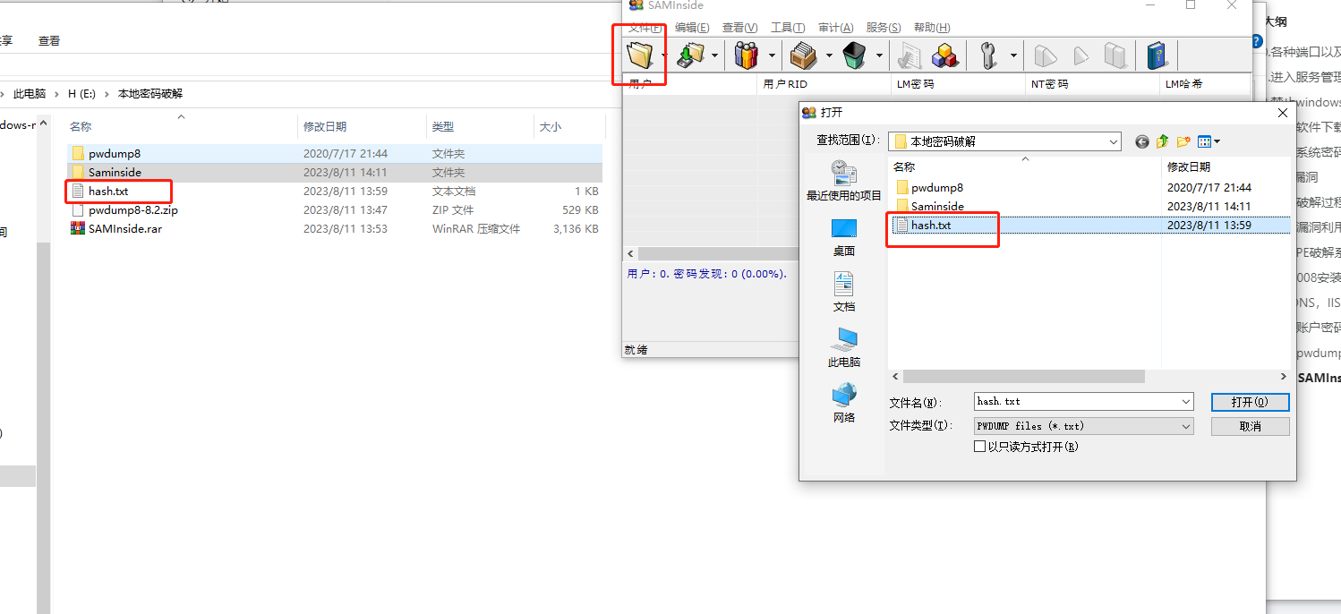Open dropdown arrow beside users group icon
Viewport: 1341px width, 614px height.
click(772, 55)
